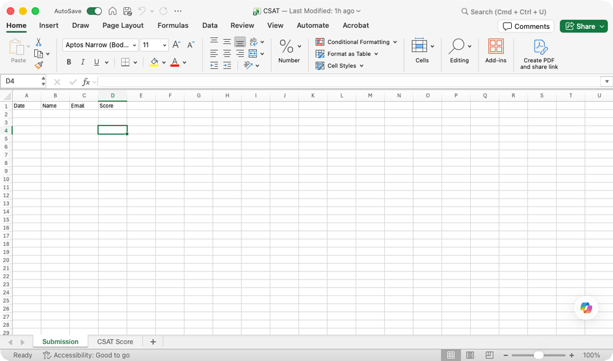Increase font size
Image resolution: width=613 pixels, height=361 pixels.
pyautogui.click(x=177, y=45)
